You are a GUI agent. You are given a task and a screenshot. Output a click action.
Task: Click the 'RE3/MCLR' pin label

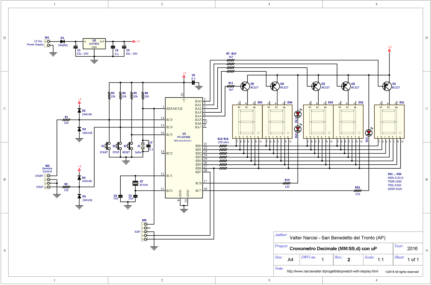pos(174,109)
